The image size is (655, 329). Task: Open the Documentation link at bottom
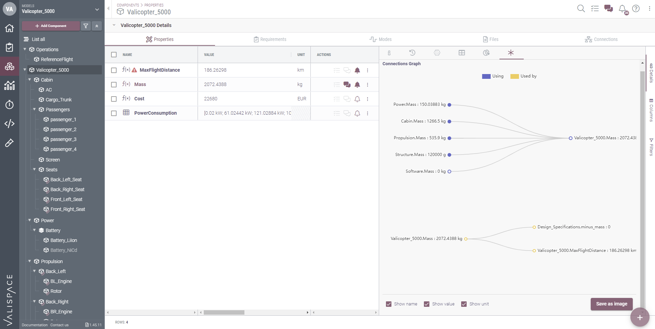pos(34,325)
